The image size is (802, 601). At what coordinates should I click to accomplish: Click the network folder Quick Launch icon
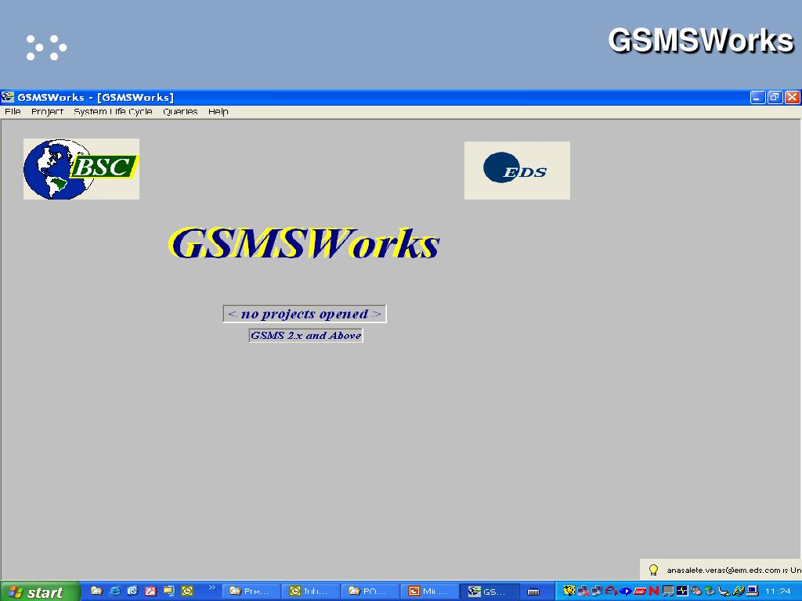pos(169,591)
